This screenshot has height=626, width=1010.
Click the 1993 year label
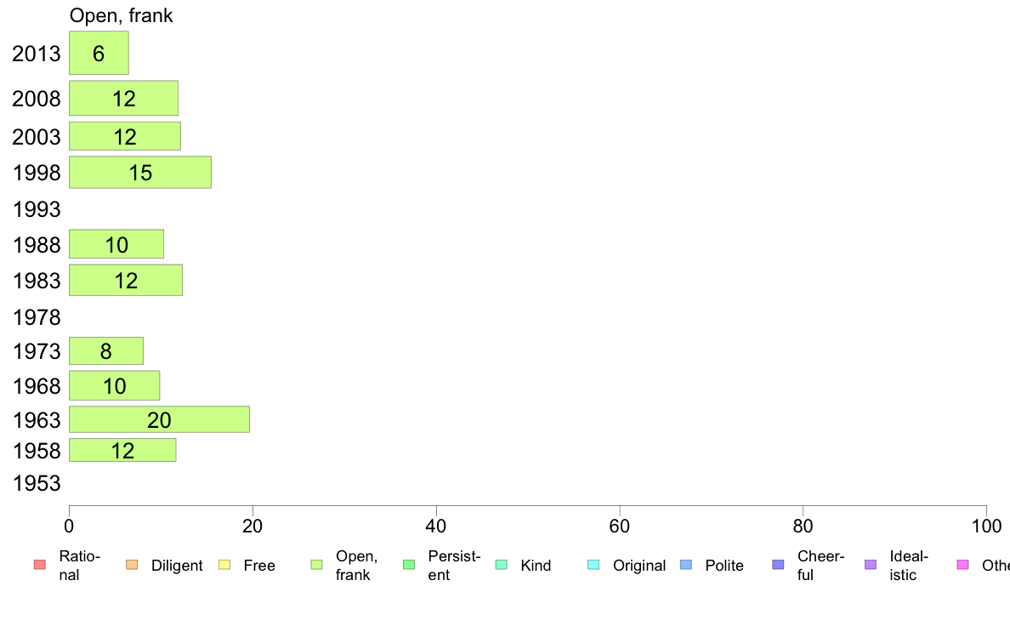click(37, 209)
